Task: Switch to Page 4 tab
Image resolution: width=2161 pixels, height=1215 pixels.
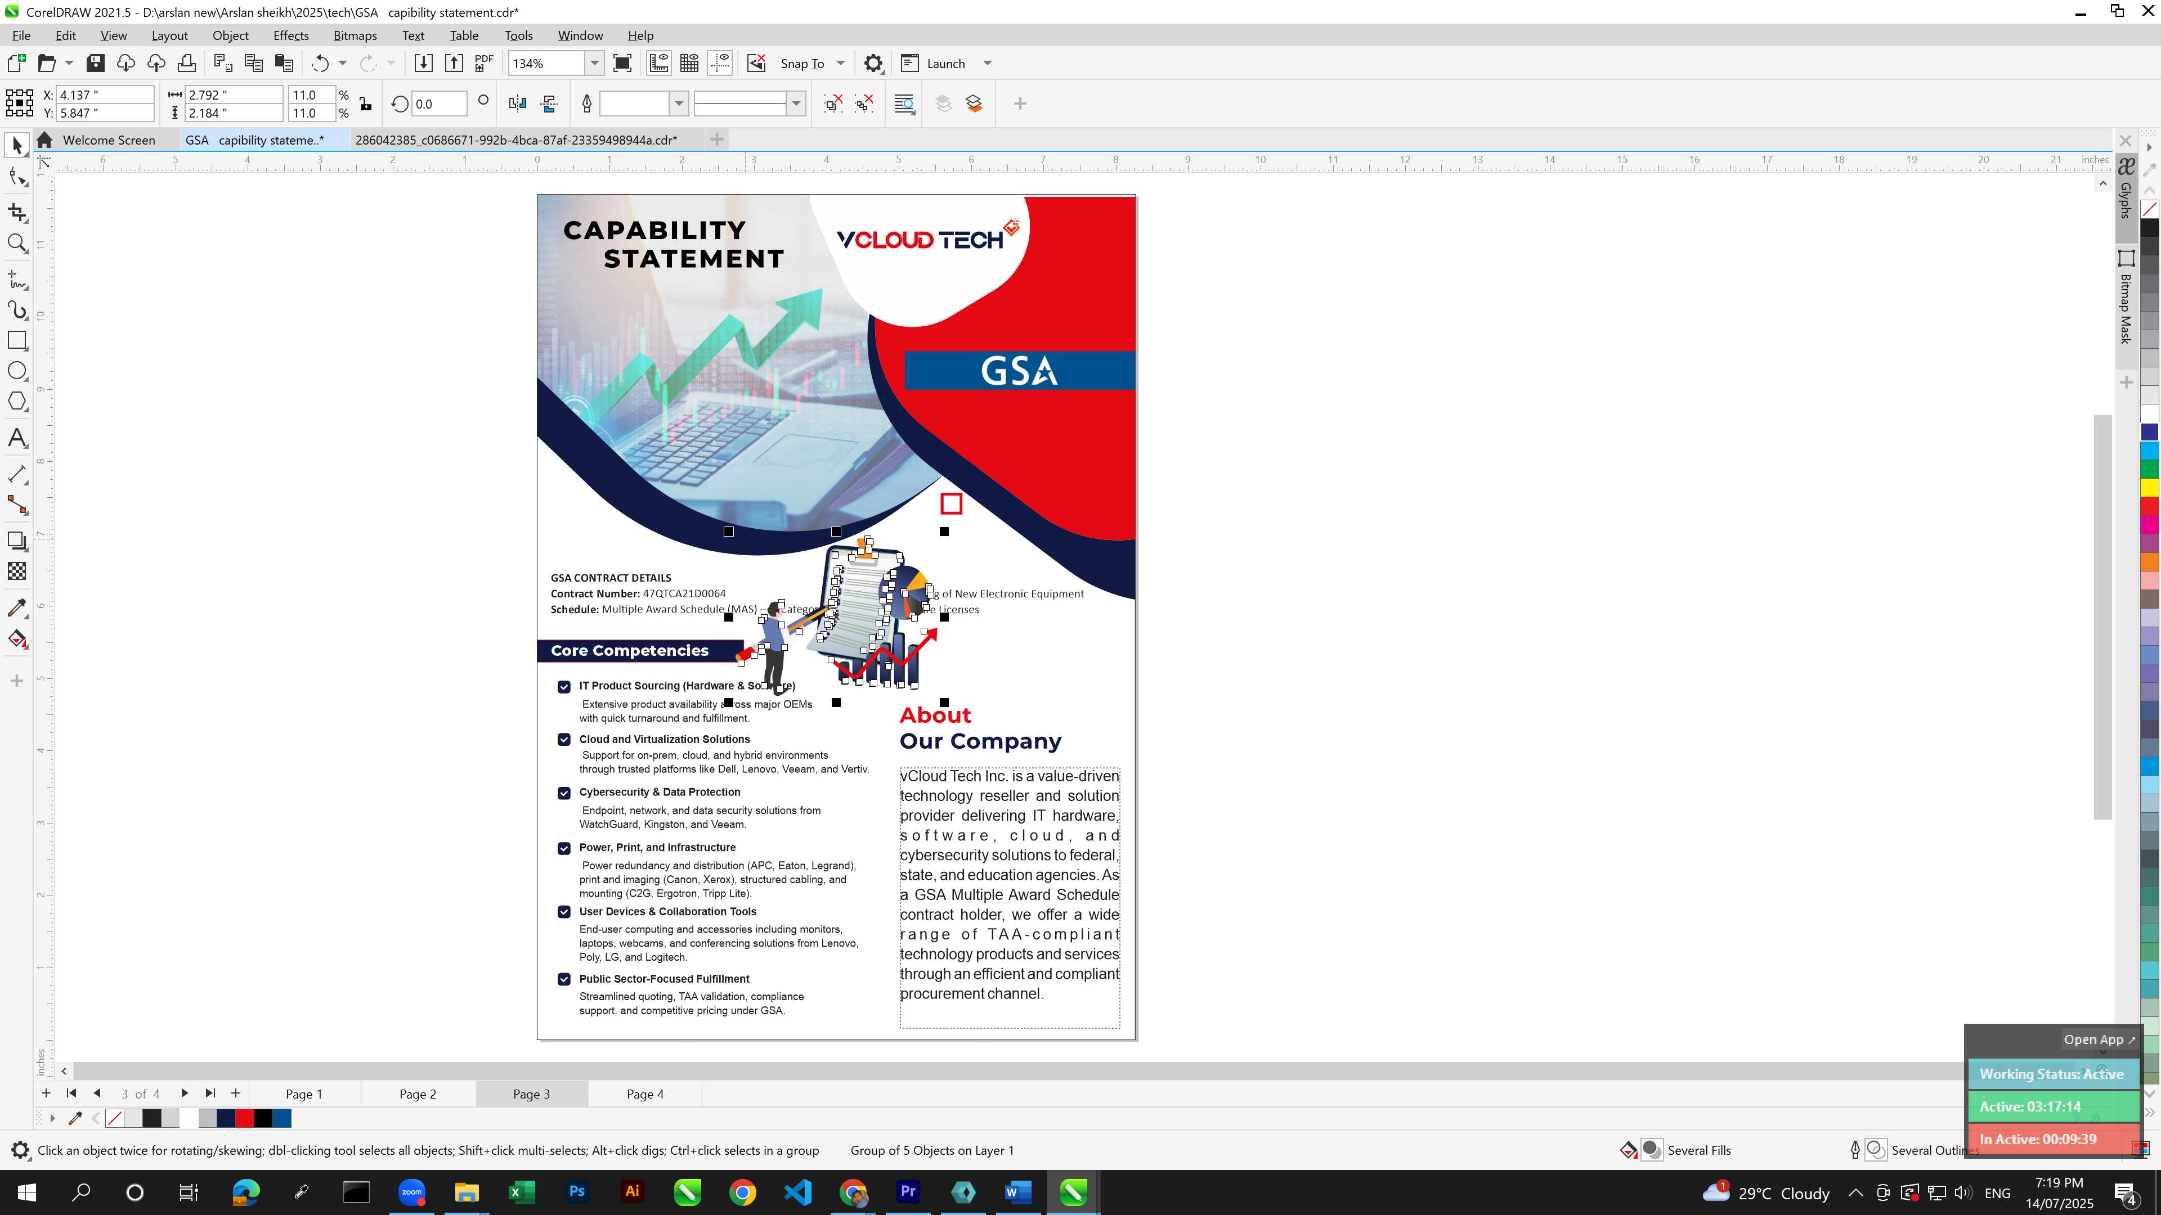Action: coord(644,1093)
